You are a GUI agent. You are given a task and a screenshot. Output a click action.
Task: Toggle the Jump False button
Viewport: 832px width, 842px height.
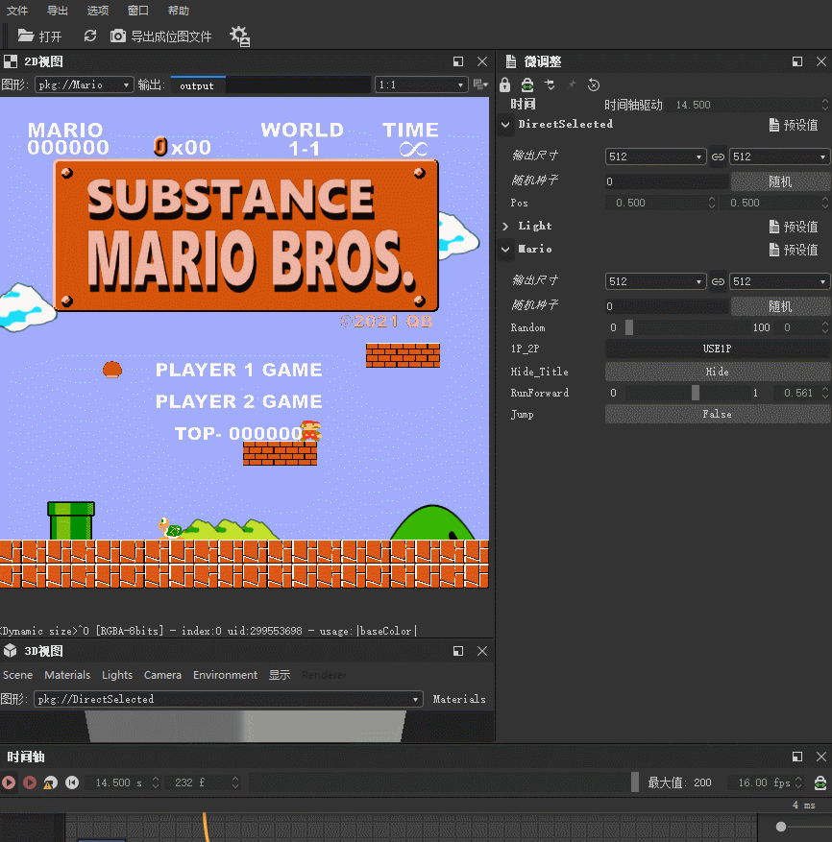click(717, 414)
